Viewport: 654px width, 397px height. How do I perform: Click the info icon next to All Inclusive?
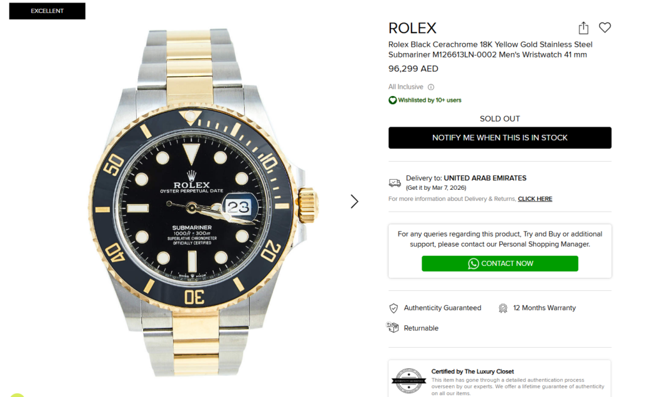[430, 87]
